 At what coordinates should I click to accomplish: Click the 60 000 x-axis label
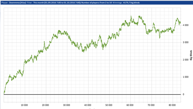point(130,105)
